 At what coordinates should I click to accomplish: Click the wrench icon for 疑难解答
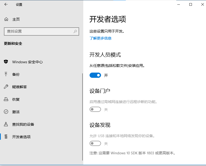point(6,87)
